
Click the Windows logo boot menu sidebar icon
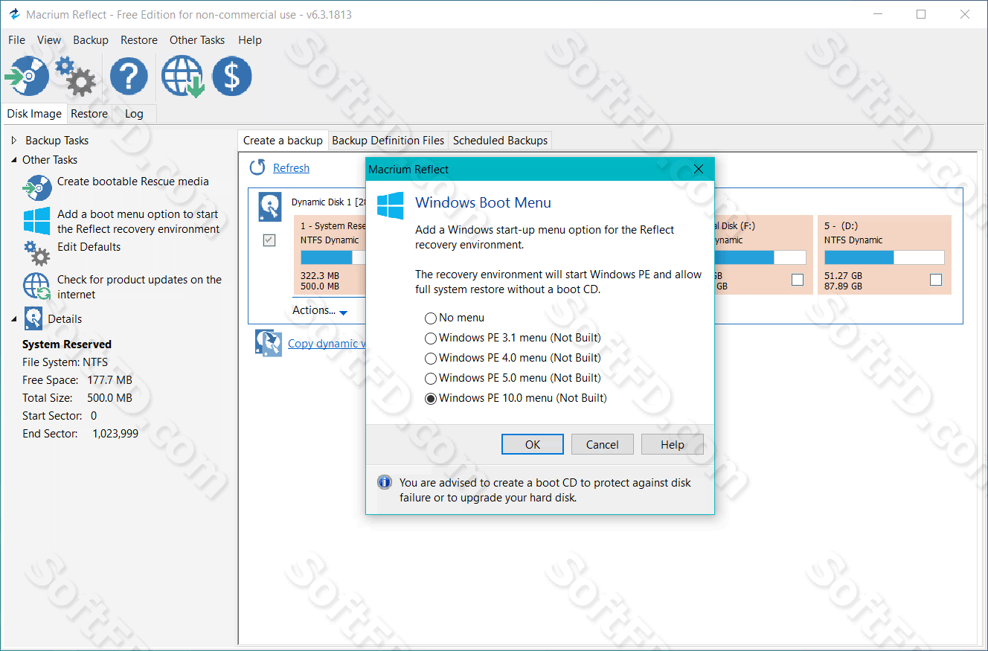pos(37,221)
